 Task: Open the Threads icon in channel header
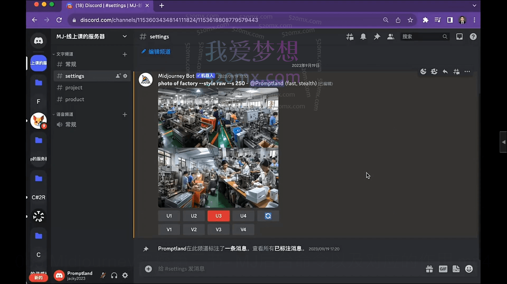coord(350,37)
